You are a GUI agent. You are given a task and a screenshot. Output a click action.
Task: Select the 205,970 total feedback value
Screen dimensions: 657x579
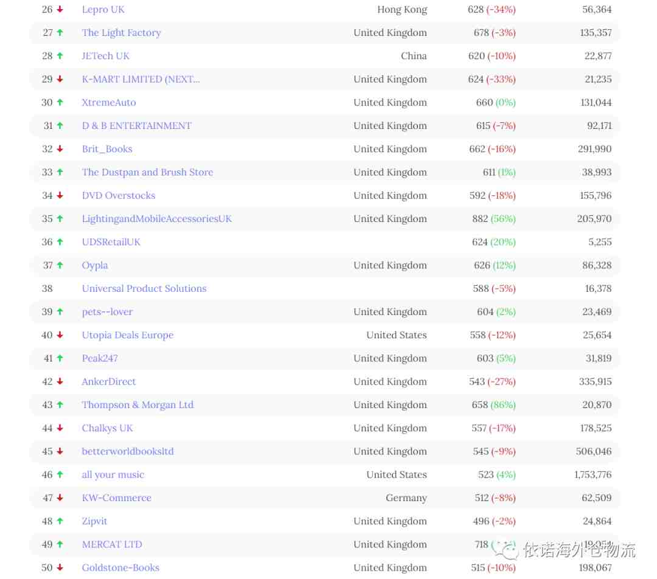pos(594,219)
